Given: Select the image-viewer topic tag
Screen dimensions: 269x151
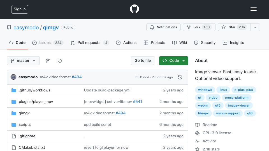Looking at the screenshot, I should 239,106.
